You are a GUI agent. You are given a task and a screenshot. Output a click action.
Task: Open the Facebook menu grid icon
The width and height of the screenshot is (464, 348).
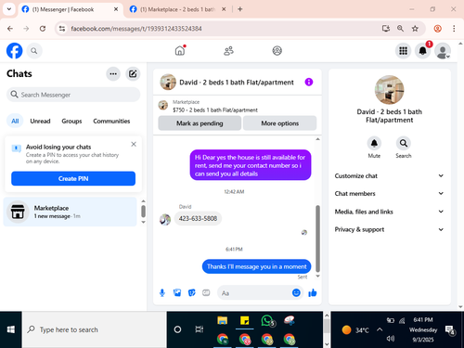coord(403,51)
